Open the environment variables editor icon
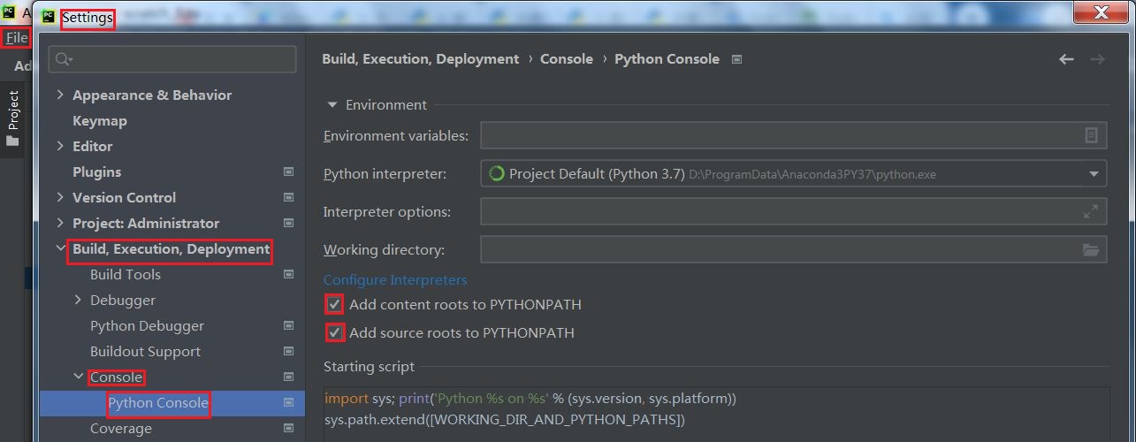 1091,136
